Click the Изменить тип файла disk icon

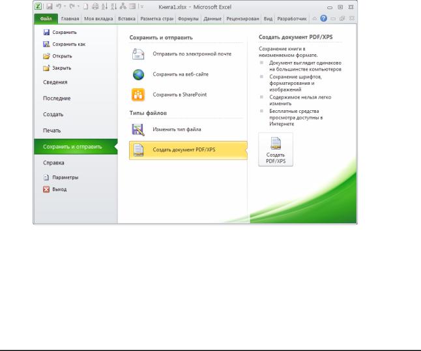(x=138, y=130)
